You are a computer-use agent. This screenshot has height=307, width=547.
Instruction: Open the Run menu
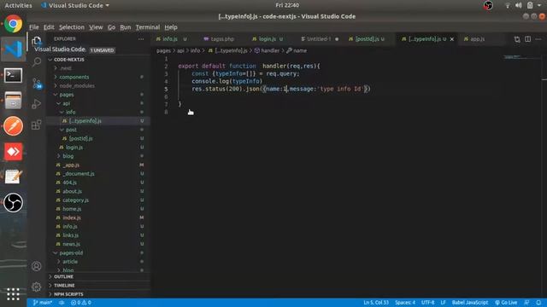click(x=126, y=27)
